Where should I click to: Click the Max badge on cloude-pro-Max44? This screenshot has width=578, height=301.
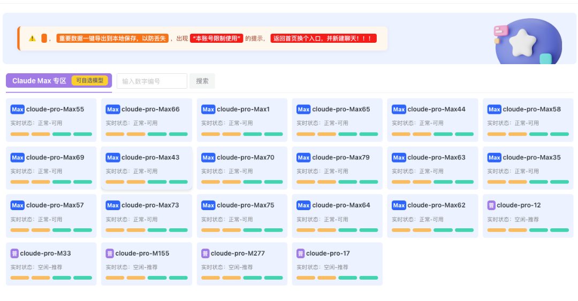399,110
